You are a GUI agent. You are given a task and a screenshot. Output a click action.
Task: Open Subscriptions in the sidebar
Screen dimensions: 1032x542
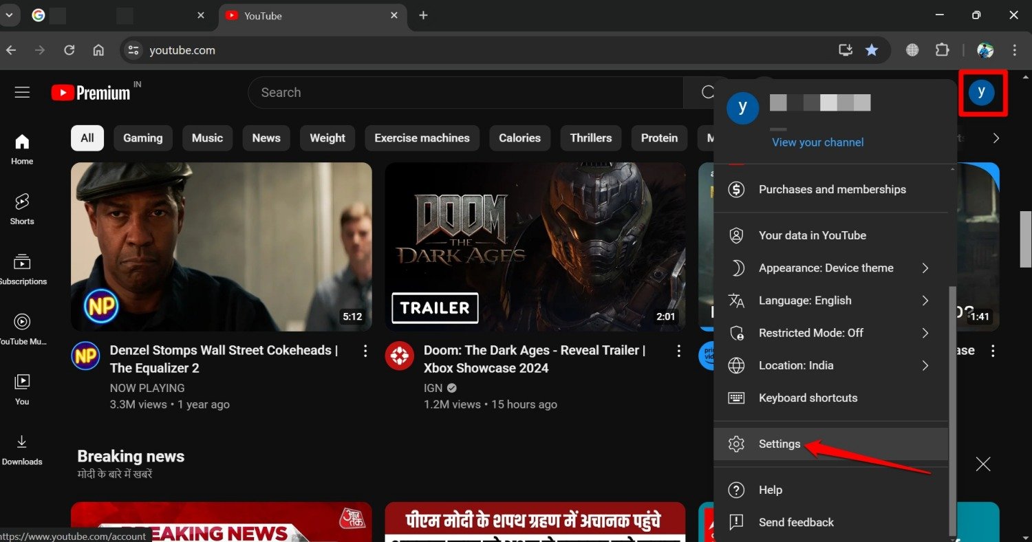point(22,269)
